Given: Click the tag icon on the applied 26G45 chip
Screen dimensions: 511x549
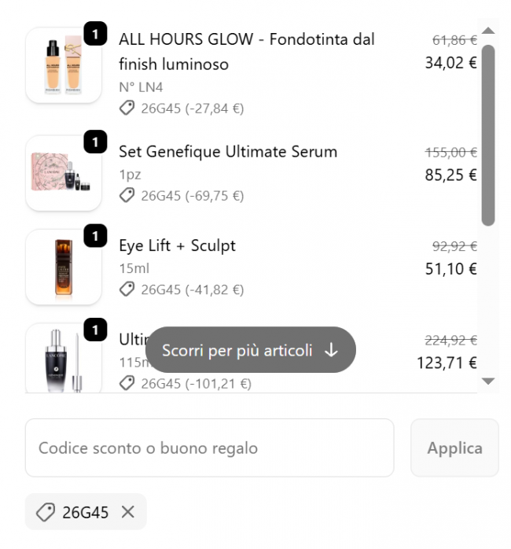Looking at the screenshot, I should point(46,513).
